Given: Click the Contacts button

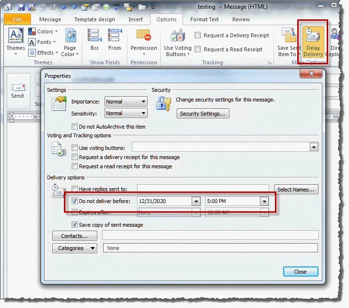Looking at the screenshot, I should tap(75, 236).
